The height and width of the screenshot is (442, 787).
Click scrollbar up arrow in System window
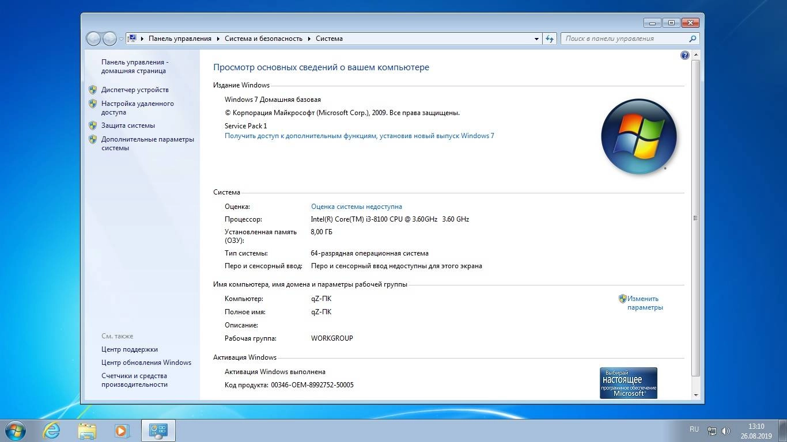point(695,55)
